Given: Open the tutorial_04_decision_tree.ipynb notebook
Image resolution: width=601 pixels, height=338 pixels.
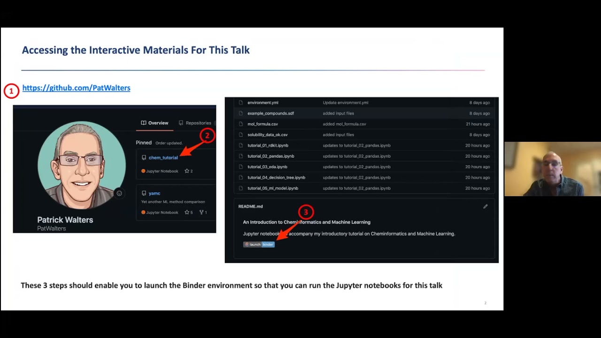Looking at the screenshot, I should 277,178.
